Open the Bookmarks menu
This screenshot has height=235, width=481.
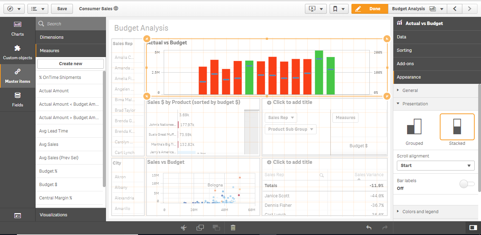click(339, 9)
